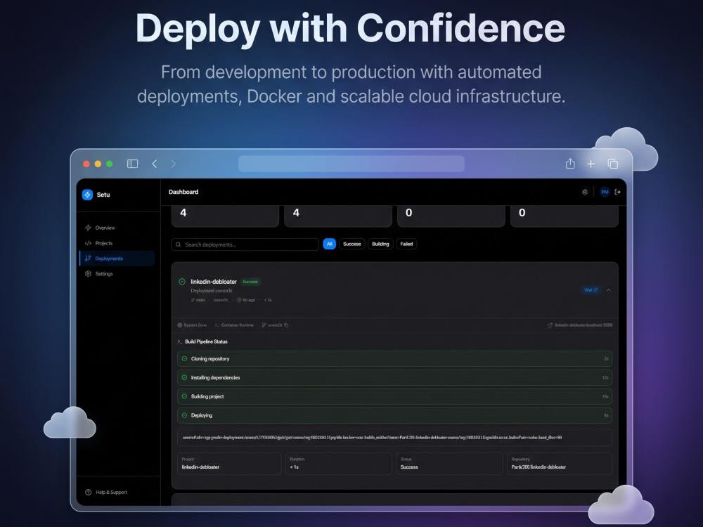Select the Deploying step
The image size is (703, 527).
point(394,415)
